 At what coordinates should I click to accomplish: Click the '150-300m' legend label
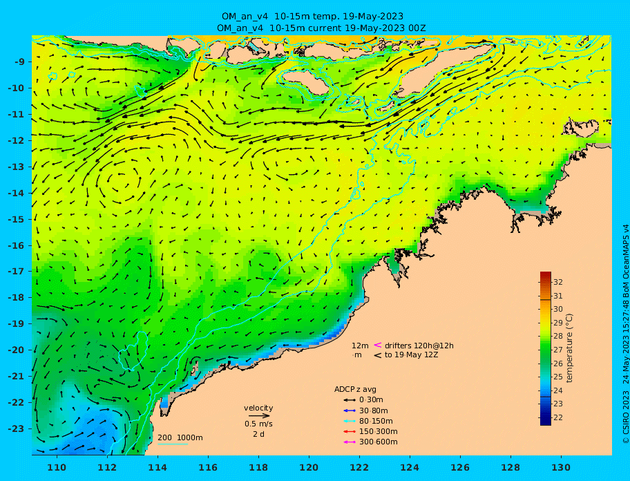click(x=378, y=431)
